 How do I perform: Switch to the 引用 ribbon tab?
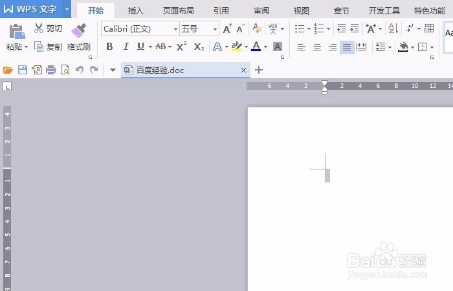(x=221, y=11)
